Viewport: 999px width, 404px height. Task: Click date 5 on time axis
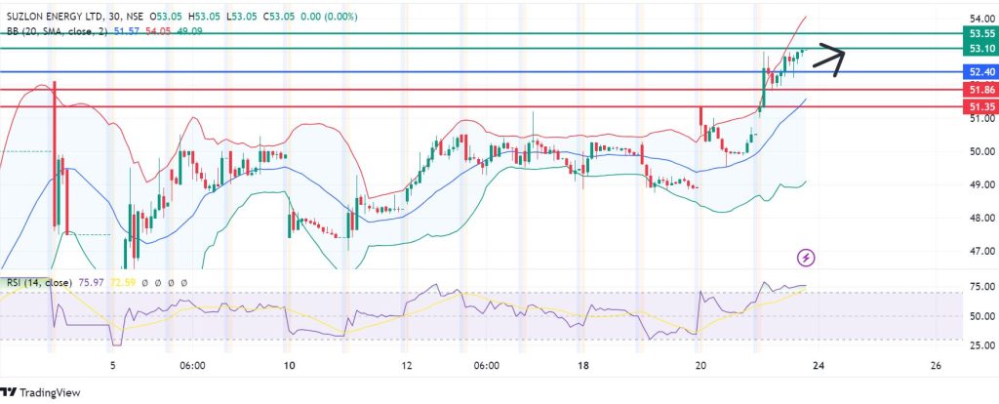pyautogui.click(x=112, y=366)
